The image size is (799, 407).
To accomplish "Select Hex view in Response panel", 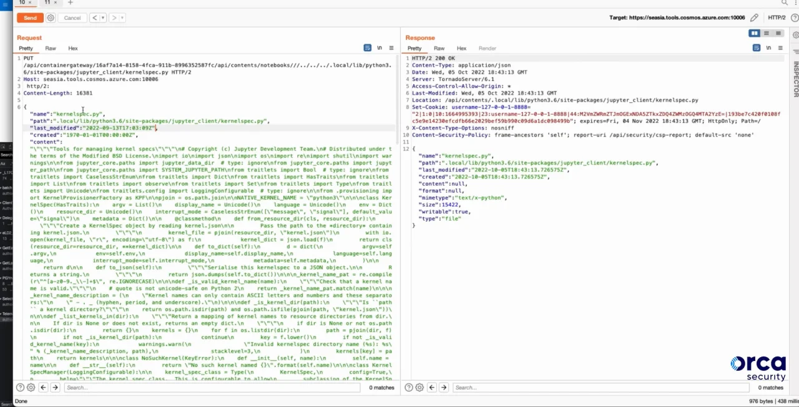I will pos(461,48).
